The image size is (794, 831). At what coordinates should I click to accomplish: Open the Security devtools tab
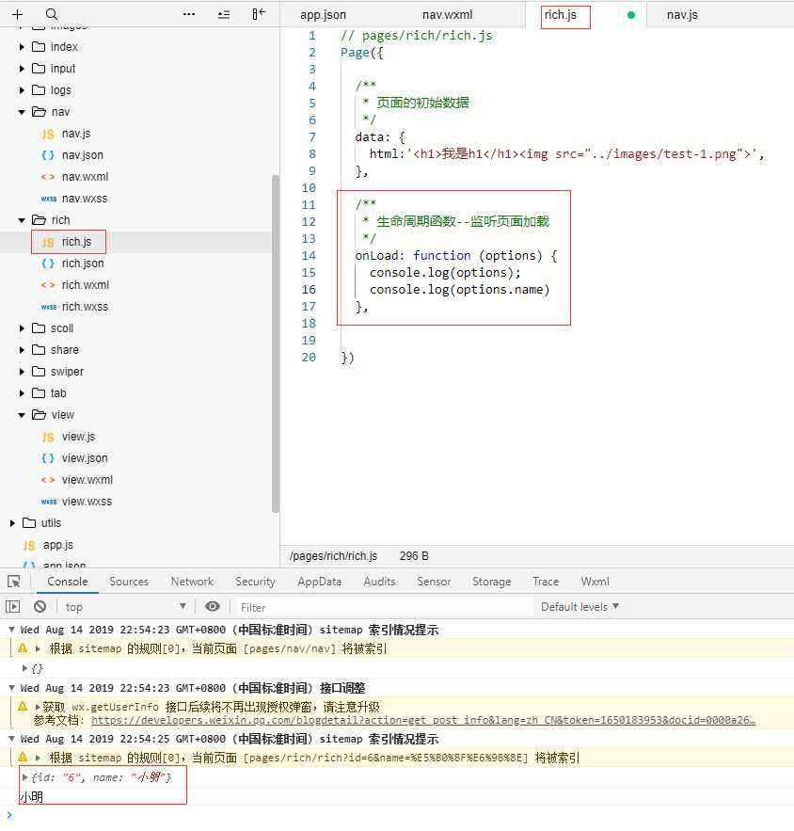[x=255, y=582]
